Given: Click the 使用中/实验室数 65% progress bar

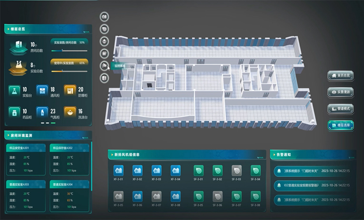Looking at the screenshot, I should tap(69, 70).
